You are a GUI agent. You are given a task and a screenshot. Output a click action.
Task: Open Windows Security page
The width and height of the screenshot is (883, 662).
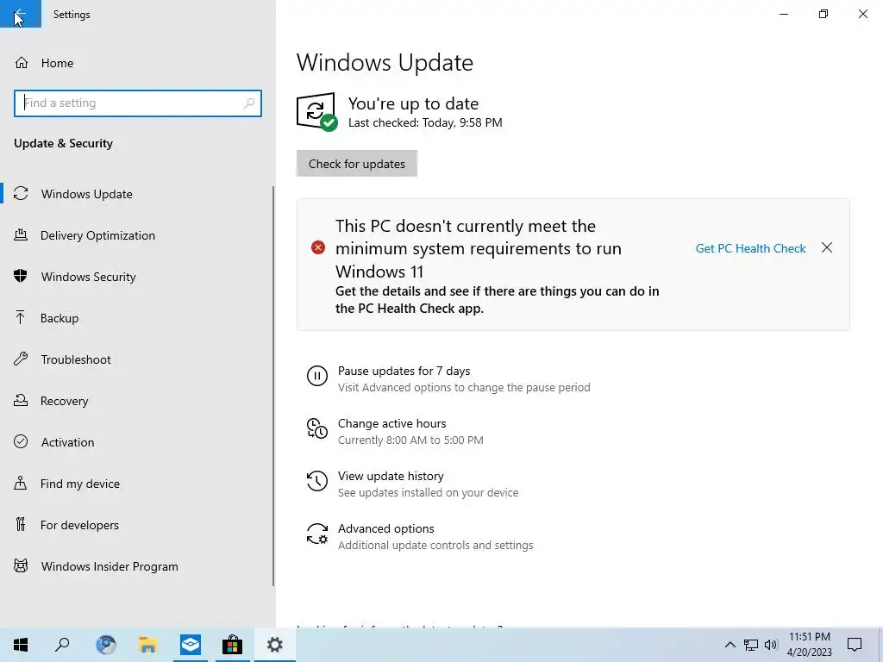88,277
